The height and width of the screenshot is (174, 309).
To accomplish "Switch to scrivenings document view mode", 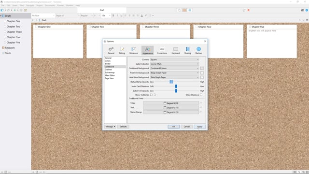I will point(179,10).
